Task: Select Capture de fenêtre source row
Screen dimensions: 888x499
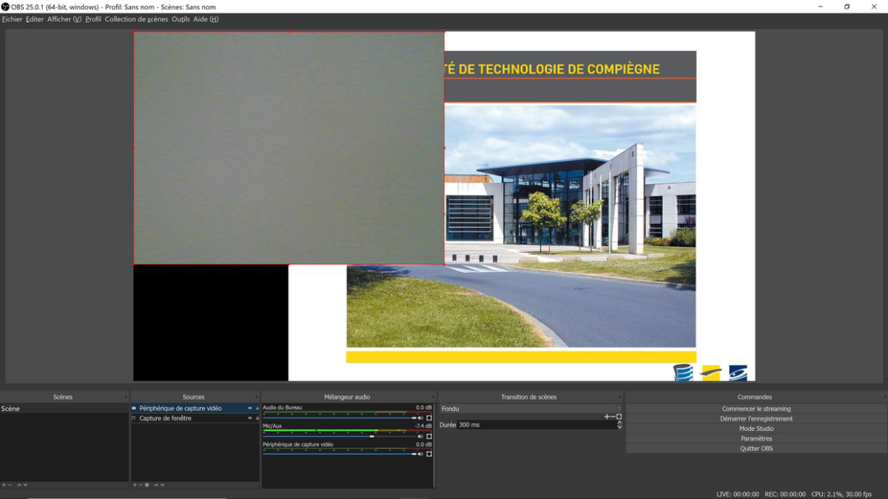Action: tap(195, 418)
